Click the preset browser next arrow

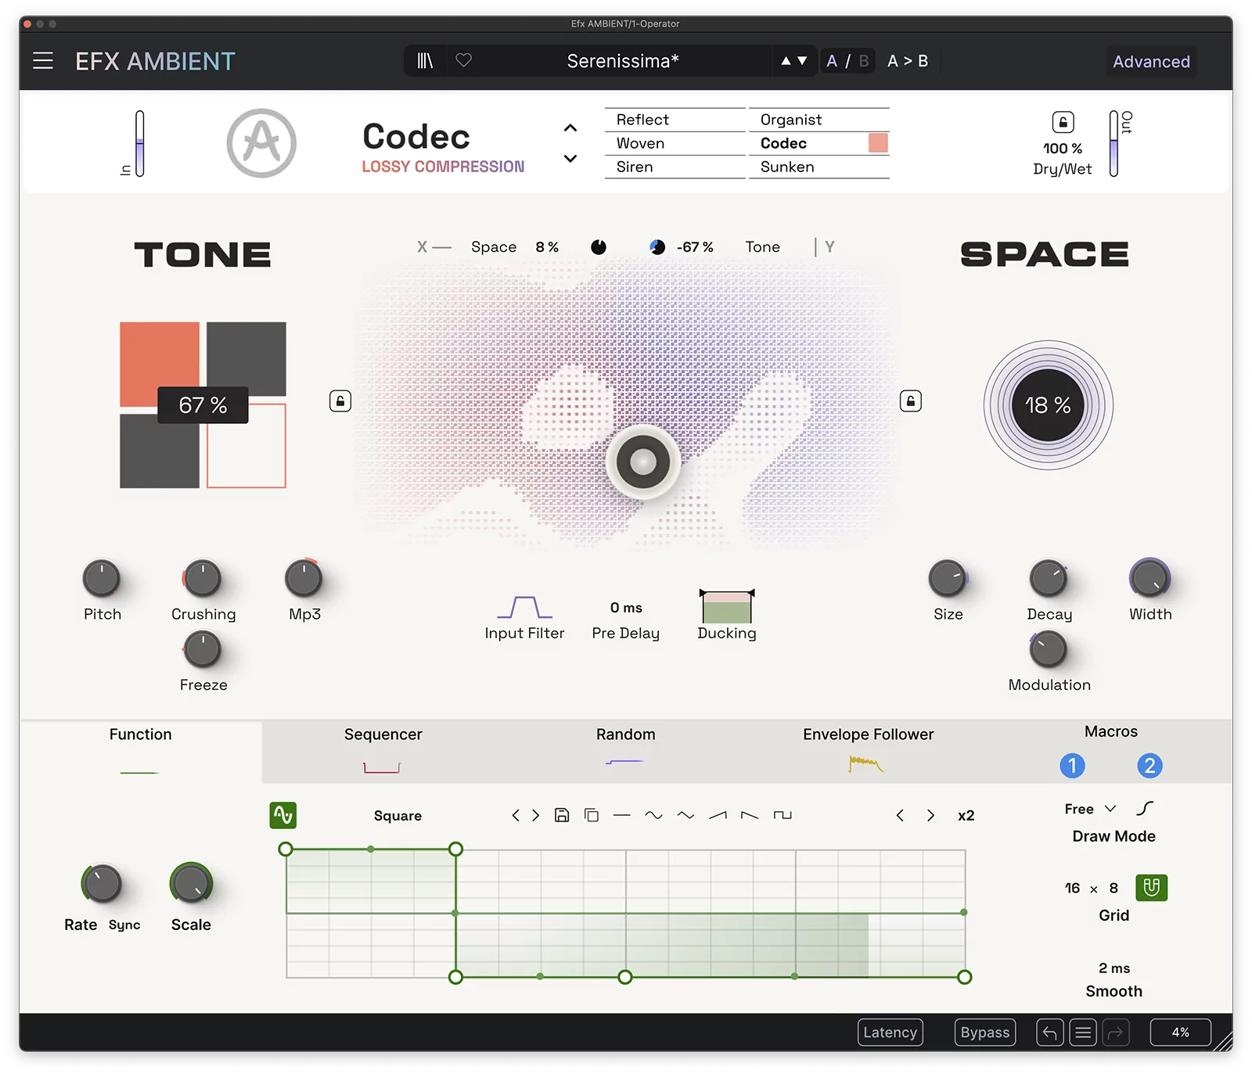tap(804, 60)
